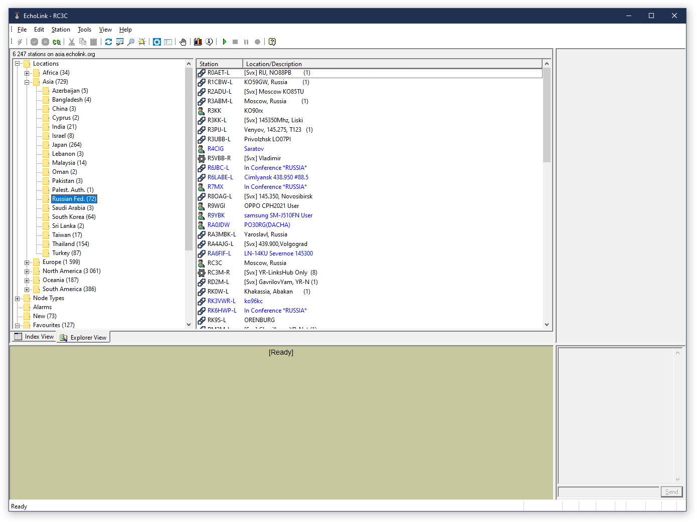The height and width of the screenshot is (522, 697).
Task: Open Help with the yellow question mark icon
Action: tap(272, 42)
